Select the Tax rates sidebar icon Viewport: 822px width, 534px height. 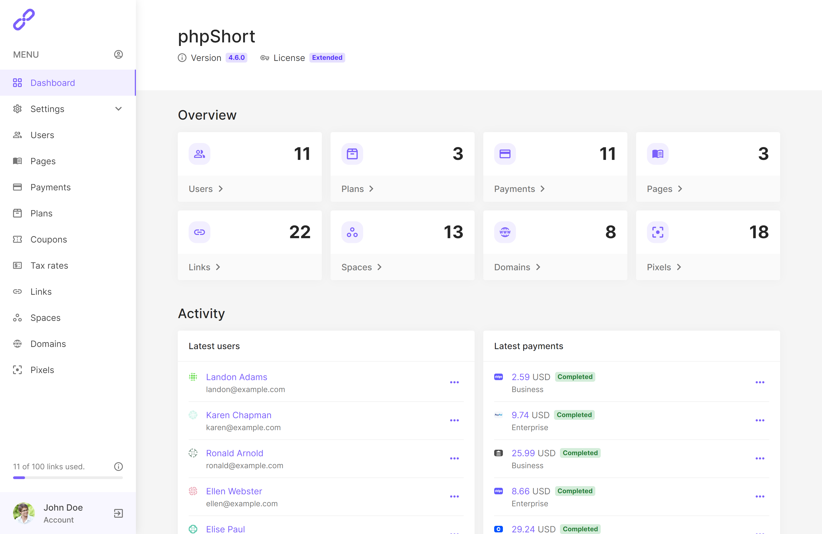tap(18, 265)
